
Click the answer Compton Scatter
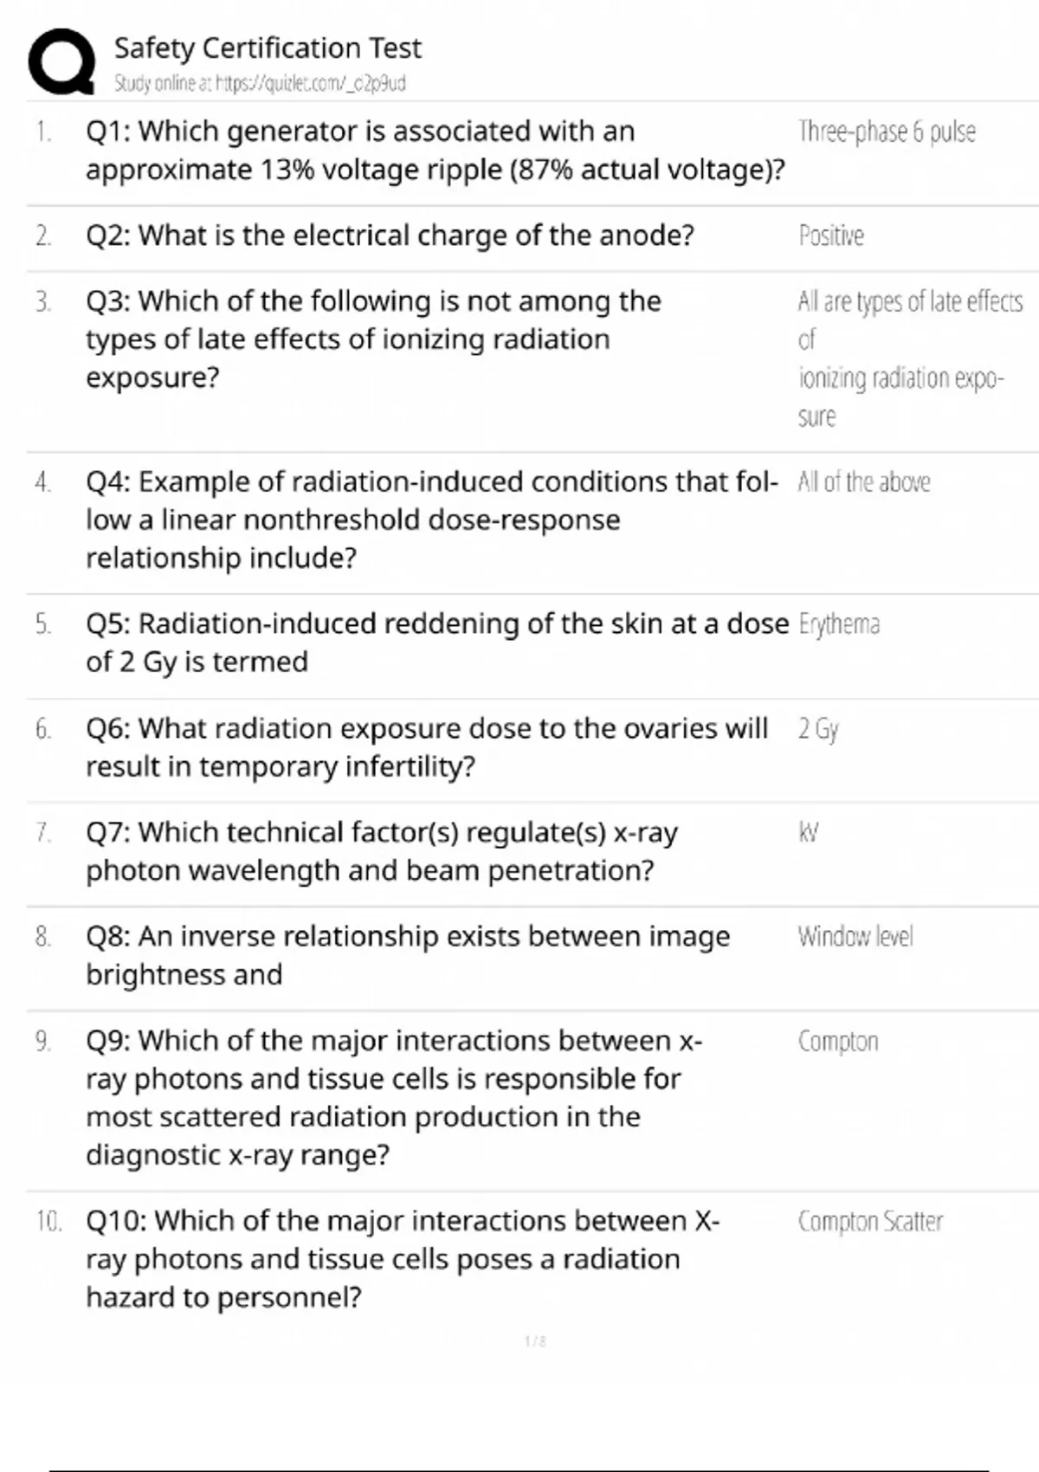[870, 1221]
